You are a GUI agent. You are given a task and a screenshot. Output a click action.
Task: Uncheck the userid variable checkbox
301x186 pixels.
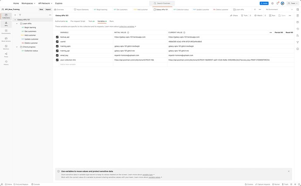pyautogui.click(x=57, y=42)
